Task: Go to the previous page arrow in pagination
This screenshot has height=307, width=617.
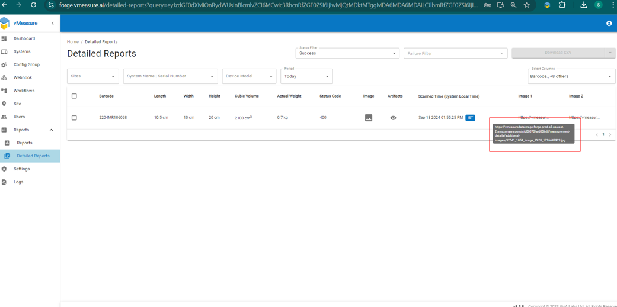Action: (596, 135)
